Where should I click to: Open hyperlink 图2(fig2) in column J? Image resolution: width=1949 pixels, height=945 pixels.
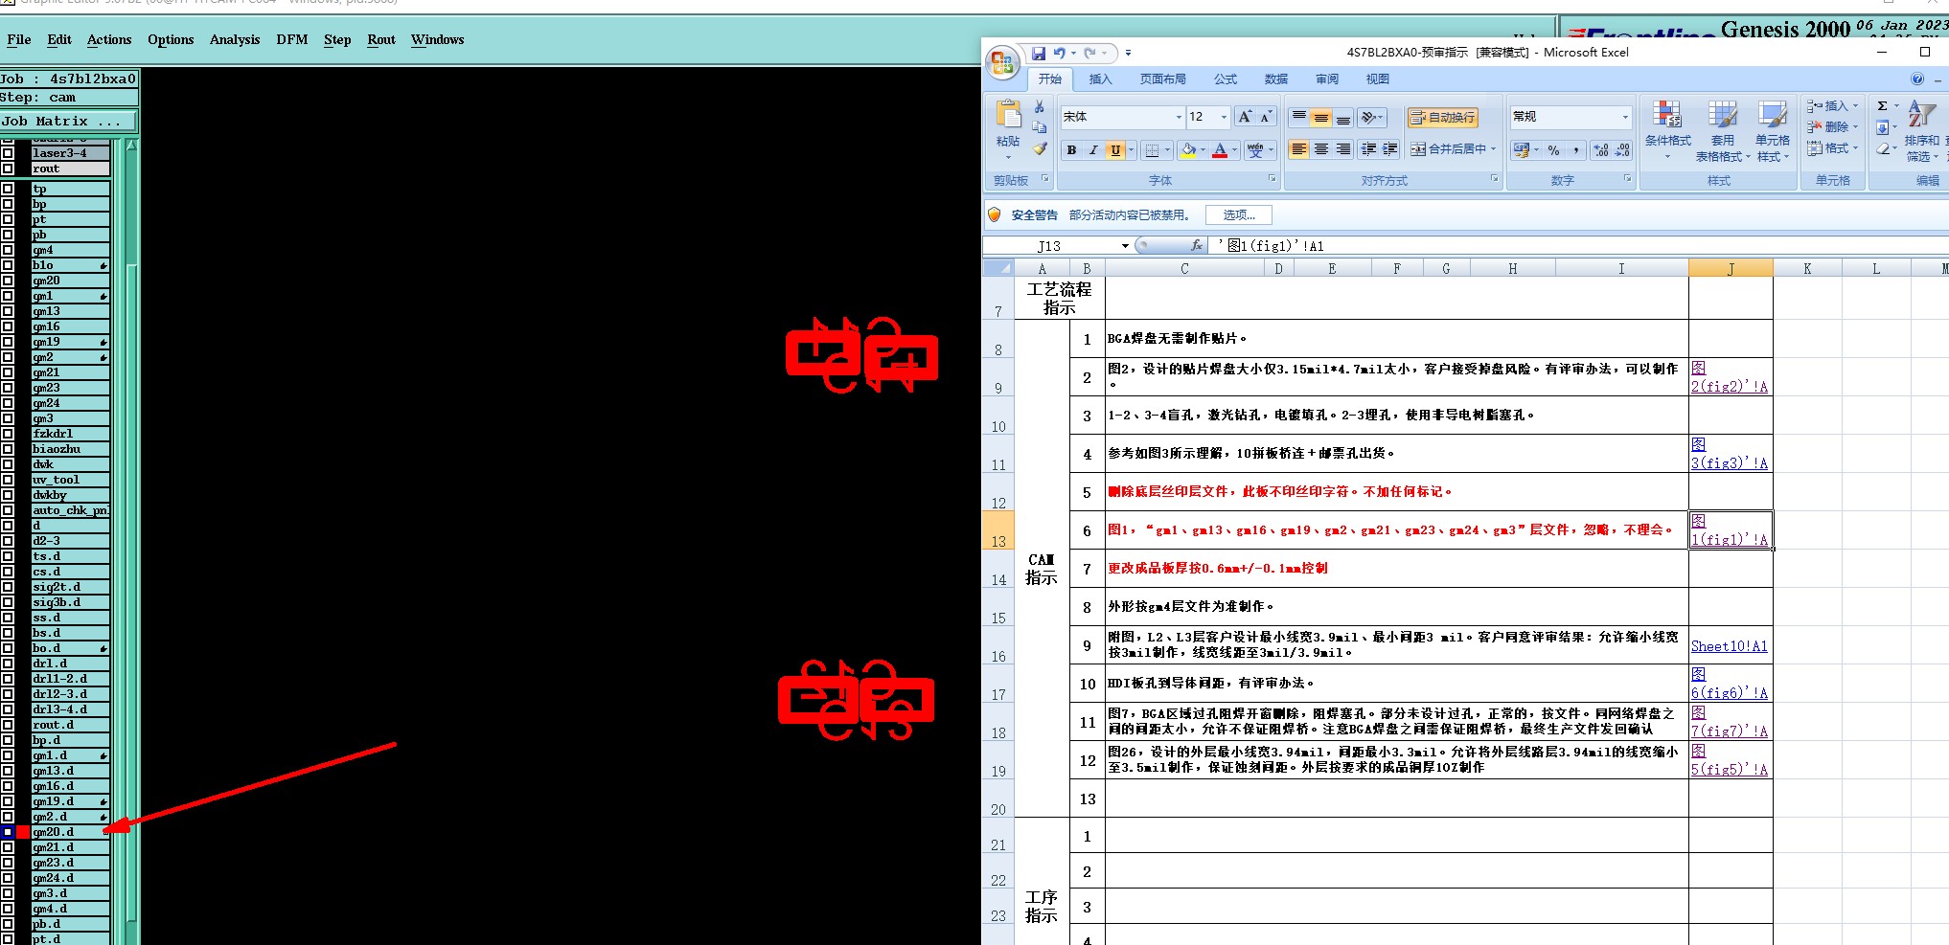coord(1729,377)
